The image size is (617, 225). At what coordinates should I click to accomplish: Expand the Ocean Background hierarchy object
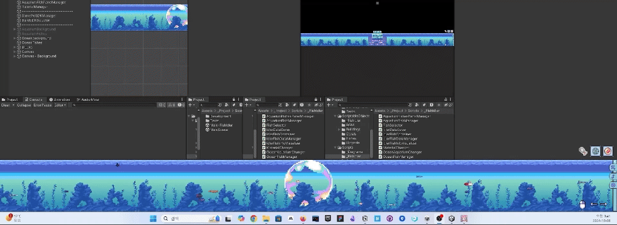click(x=15, y=39)
